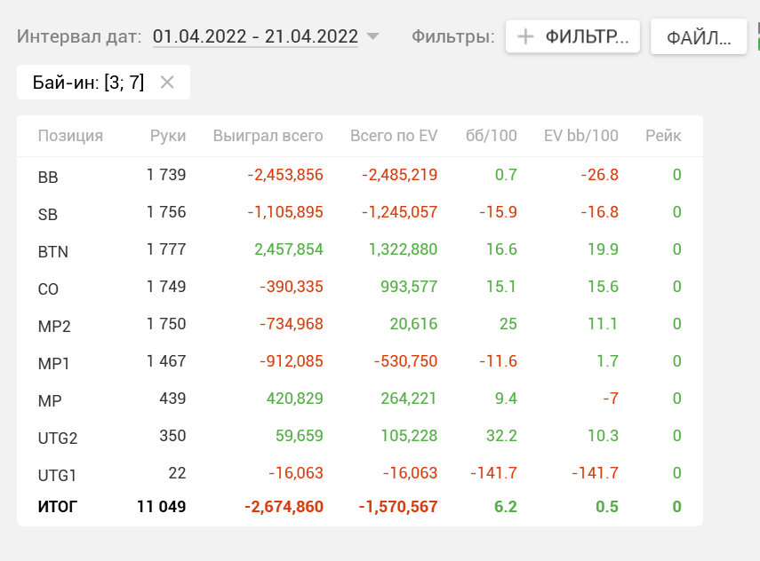760x561 pixels.
Task: Add a new filter via ФИЛЬТР button
Action: pos(572,36)
